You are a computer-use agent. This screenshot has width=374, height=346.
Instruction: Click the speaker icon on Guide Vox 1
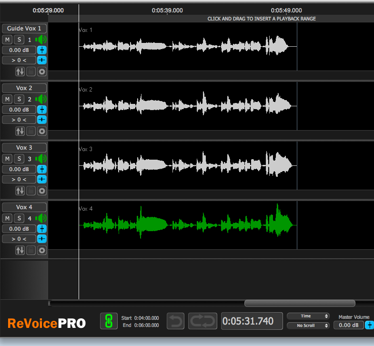pyautogui.click(x=41, y=40)
